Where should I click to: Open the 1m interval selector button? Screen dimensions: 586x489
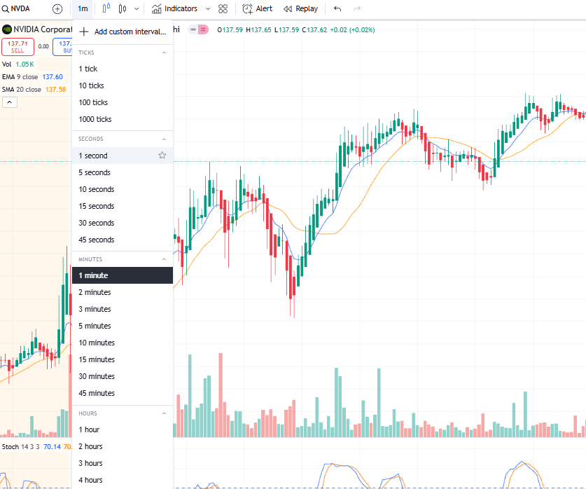point(83,9)
